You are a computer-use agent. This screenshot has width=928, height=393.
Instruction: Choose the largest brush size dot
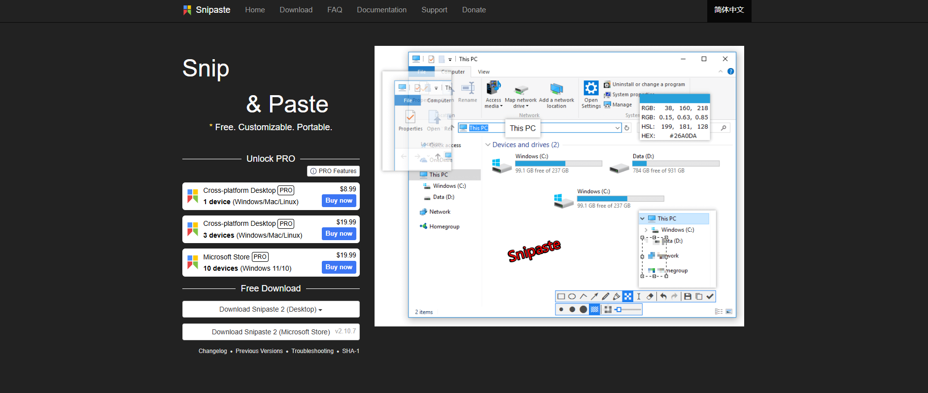[x=584, y=310]
